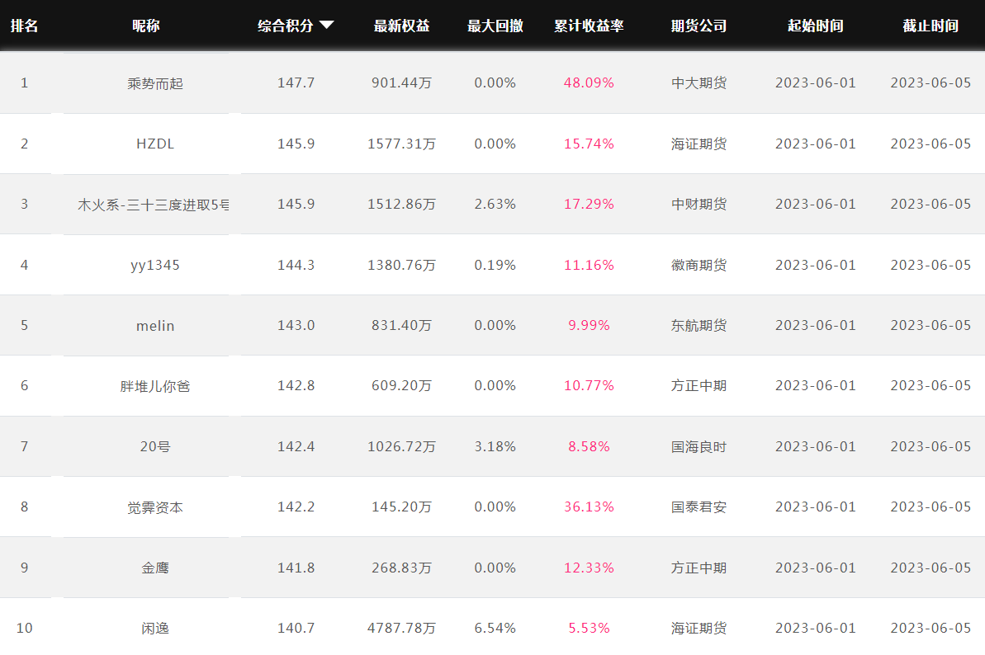The width and height of the screenshot is (985, 655).
Task: Click the 综合积分 header label
Action: [x=285, y=26]
